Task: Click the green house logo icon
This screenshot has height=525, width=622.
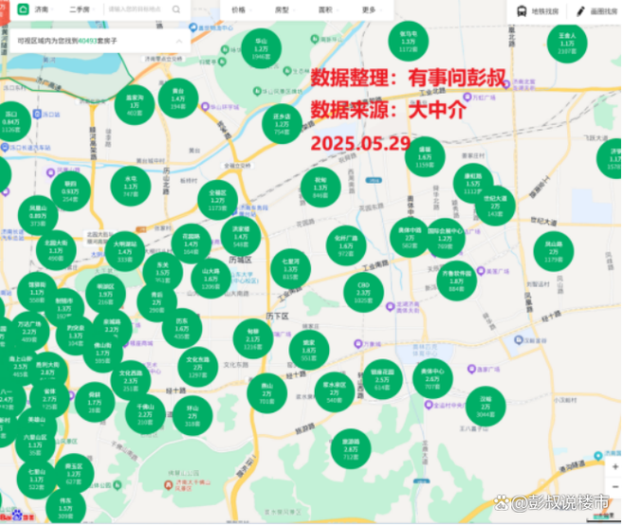Action: [x=23, y=9]
